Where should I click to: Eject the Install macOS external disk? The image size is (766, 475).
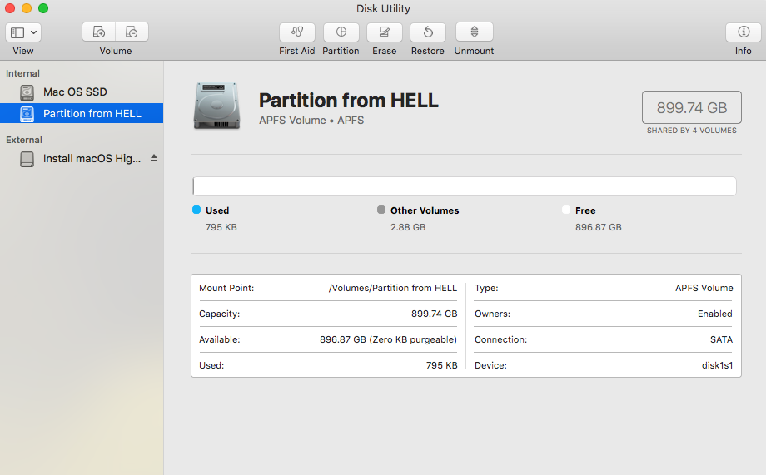(x=154, y=158)
